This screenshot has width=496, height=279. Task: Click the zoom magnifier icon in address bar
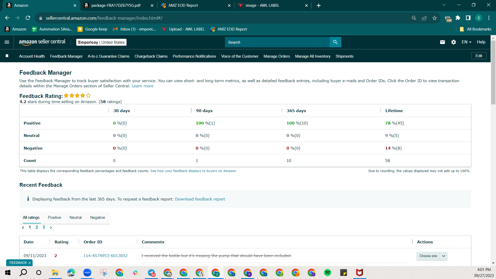[x=414, y=18]
